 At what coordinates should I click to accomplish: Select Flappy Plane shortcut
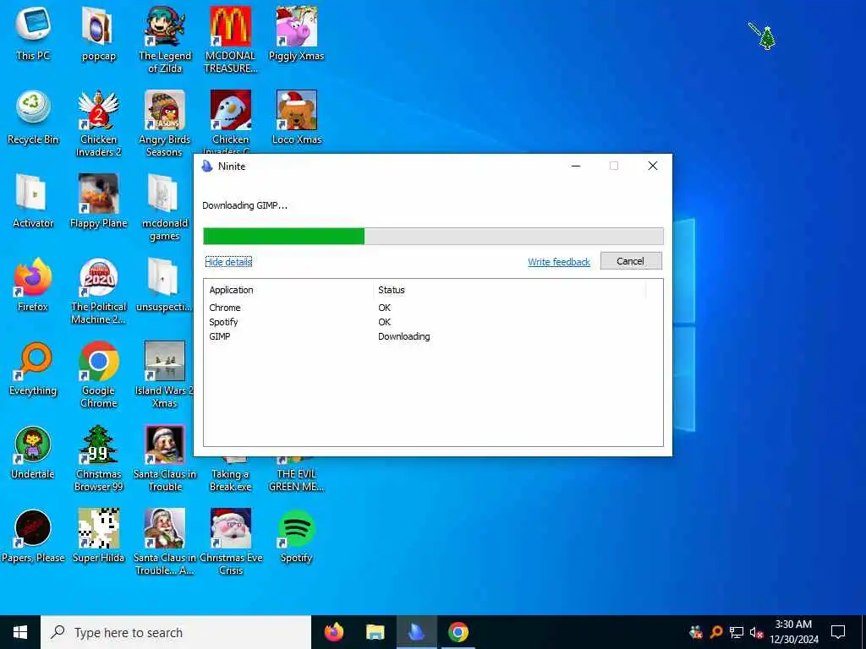(x=98, y=201)
